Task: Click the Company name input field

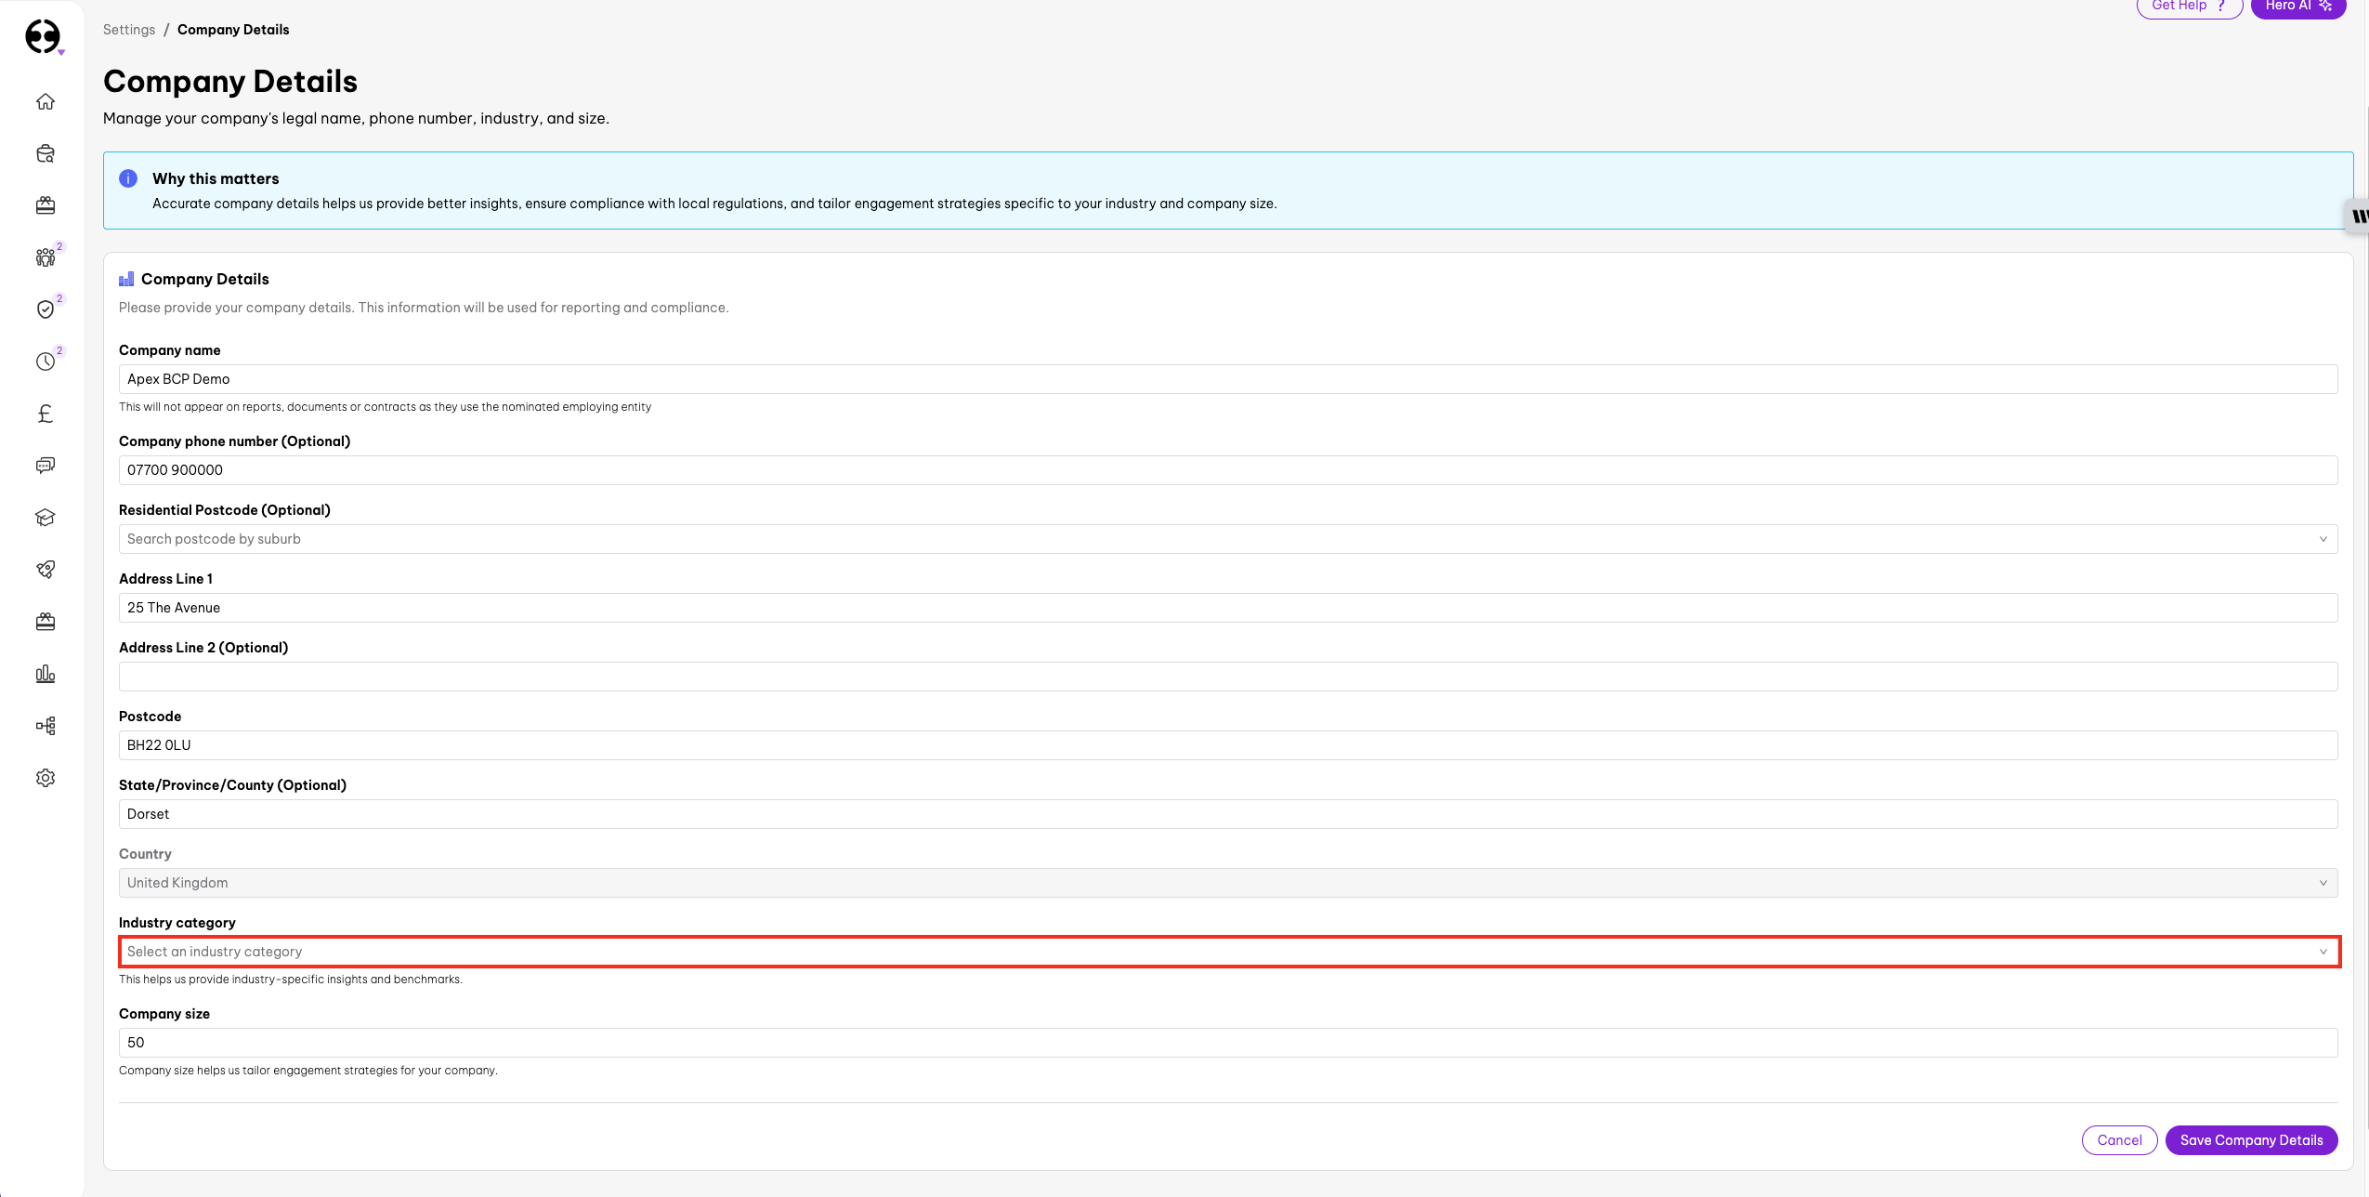Action: tap(1226, 379)
